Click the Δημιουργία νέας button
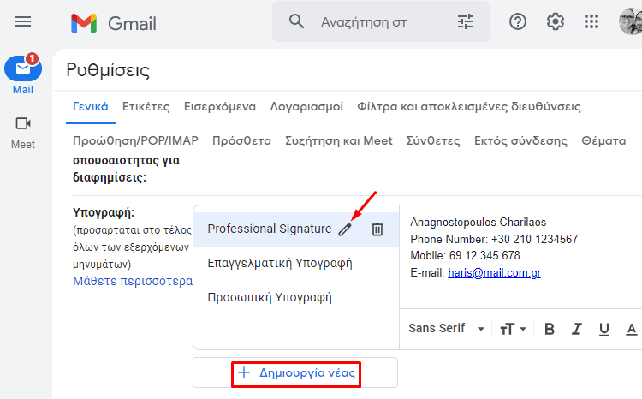Viewport: 642px width, 399px height. (x=295, y=372)
